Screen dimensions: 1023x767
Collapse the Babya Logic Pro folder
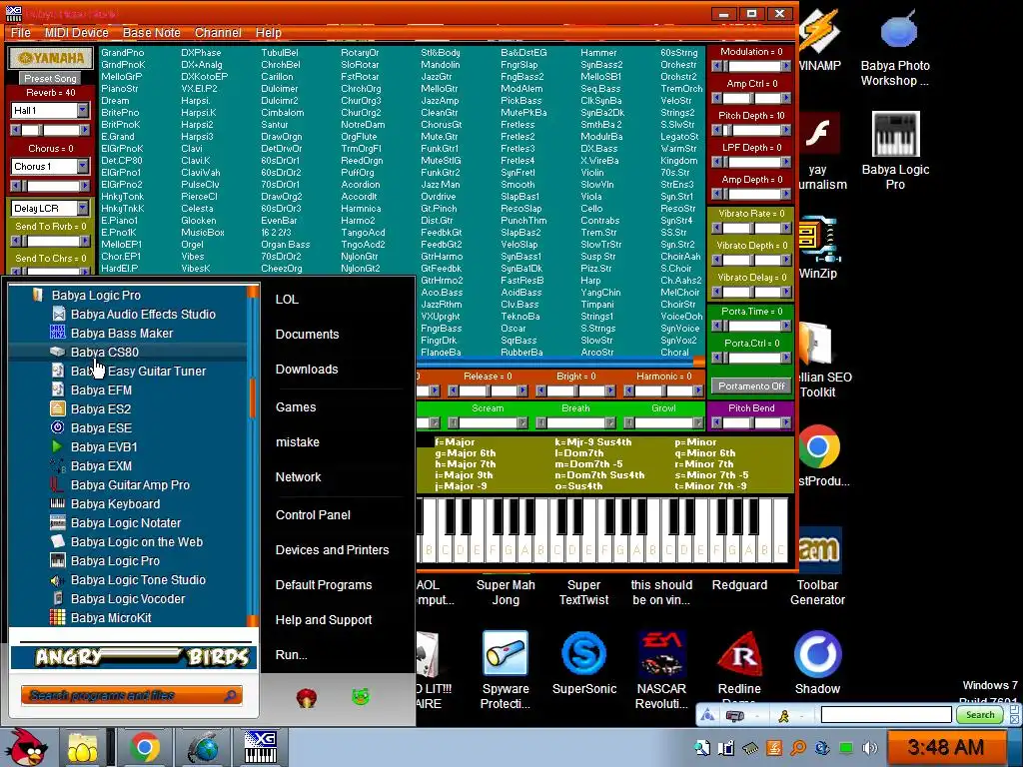pyautogui.click(x=96, y=295)
